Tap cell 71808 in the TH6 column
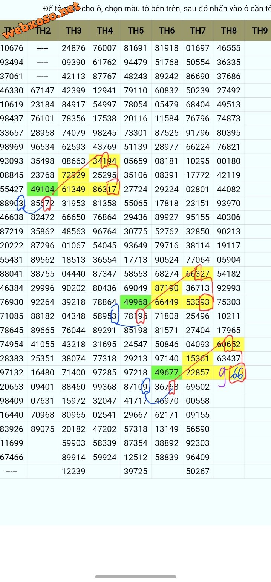Viewport: 271px width, 582px height. point(167,316)
